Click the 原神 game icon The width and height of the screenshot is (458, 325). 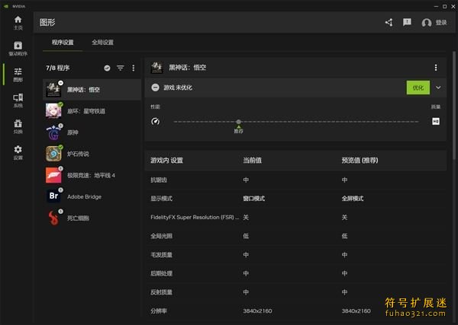(53, 132)
